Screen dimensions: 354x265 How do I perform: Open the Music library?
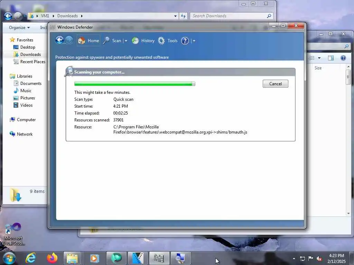pos(26,91)
